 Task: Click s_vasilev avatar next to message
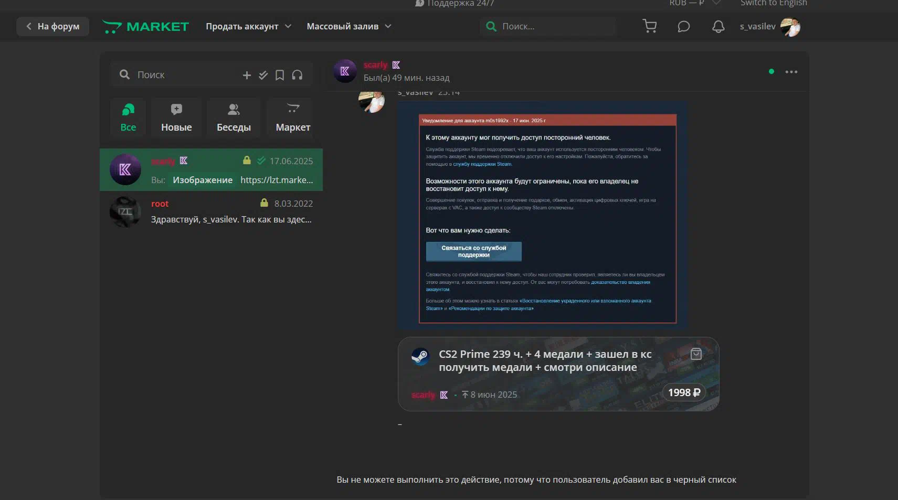point(372,101)
